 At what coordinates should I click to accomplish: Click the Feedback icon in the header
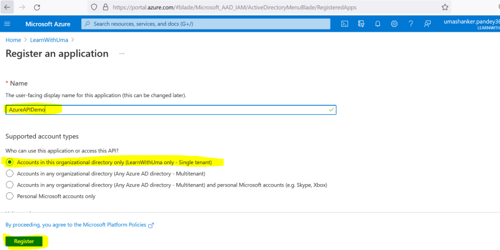pyautogui.click(x=427, y=24)
